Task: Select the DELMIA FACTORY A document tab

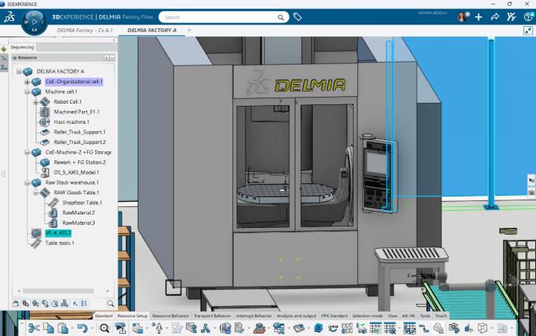Action: [152, 31]
